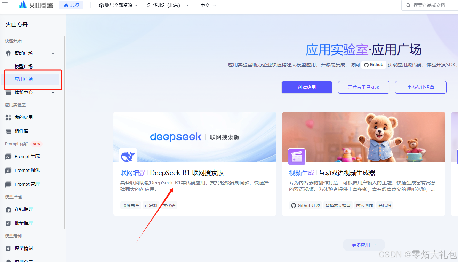The image size is (458, 262).
Task: Open the teddy bear banner image
Action: coord(364,137)
